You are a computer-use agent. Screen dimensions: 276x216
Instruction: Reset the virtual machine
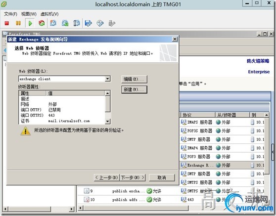point(42,23)
